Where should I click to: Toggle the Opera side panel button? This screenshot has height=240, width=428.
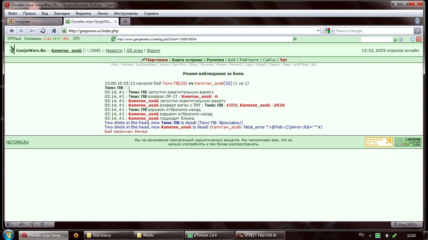tap(10, 224)
